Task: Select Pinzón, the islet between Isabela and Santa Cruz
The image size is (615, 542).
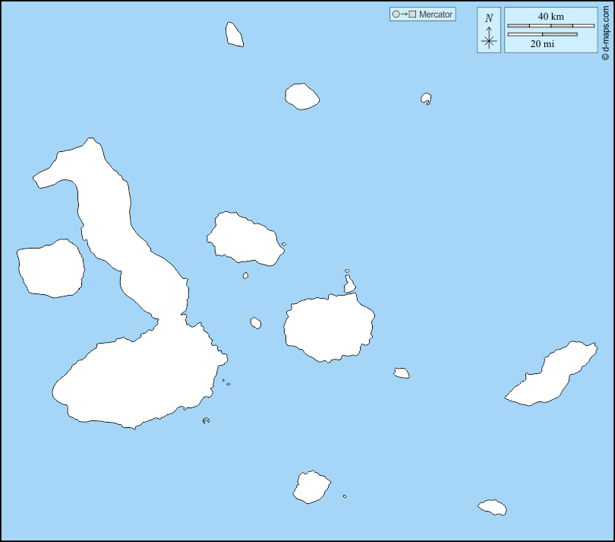Action: click(256, 323)
